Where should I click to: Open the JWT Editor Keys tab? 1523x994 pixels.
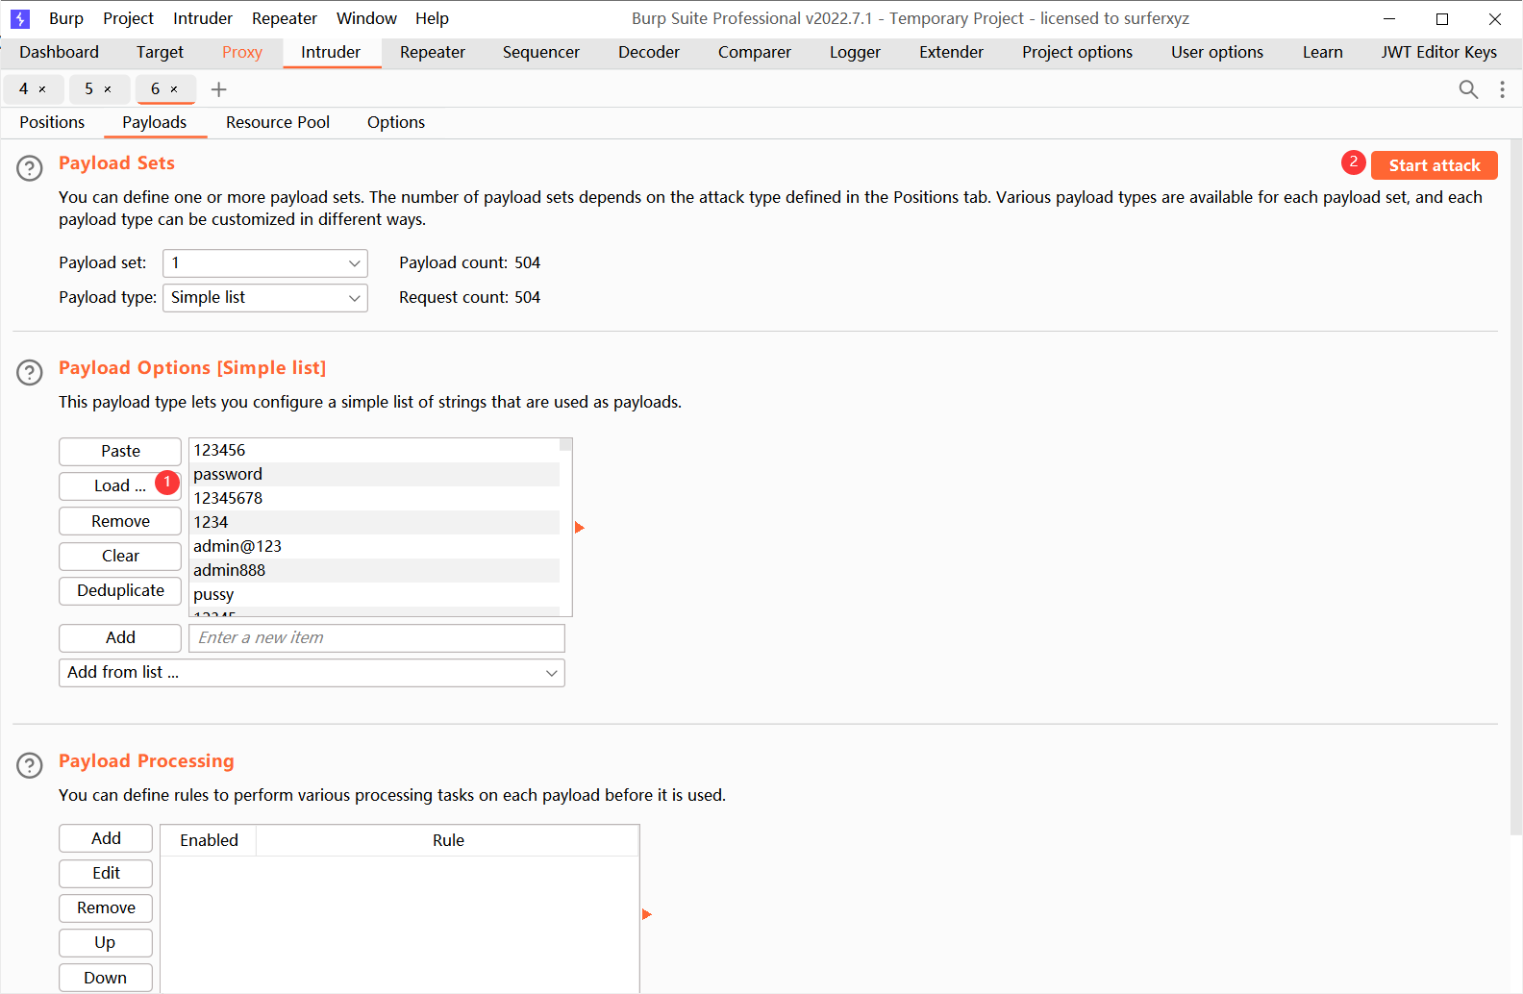tap(1439, 53)
